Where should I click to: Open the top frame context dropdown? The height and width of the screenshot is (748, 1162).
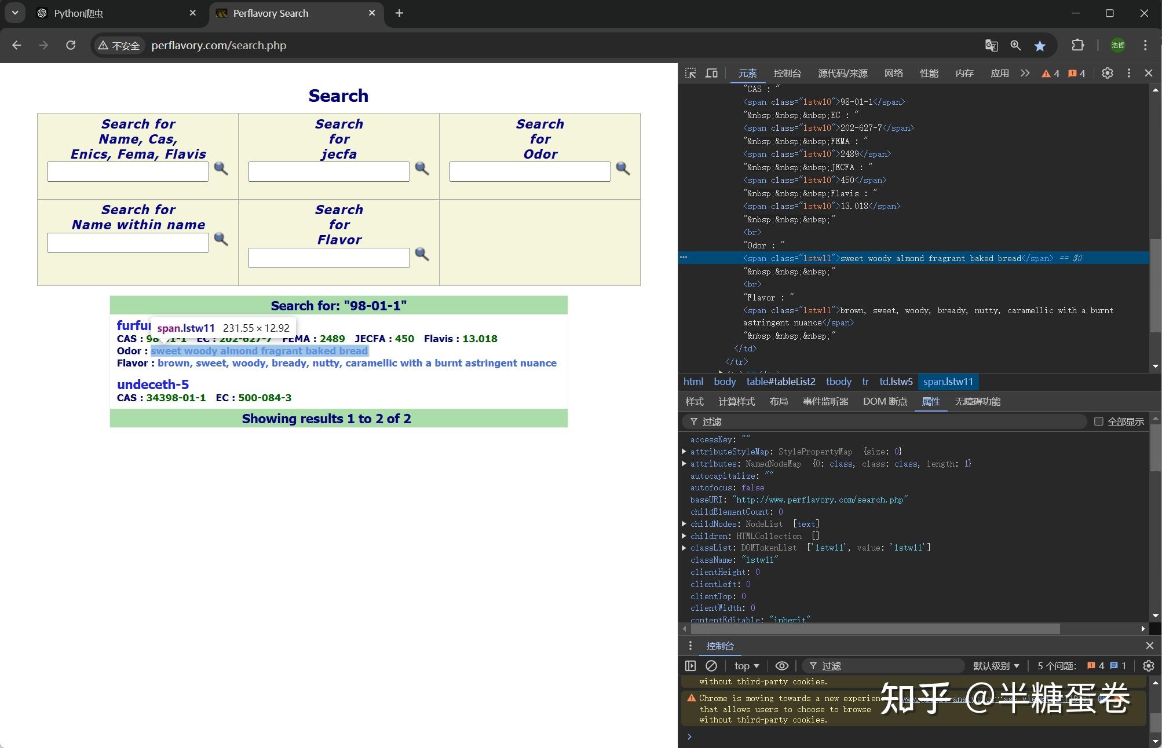746,665
